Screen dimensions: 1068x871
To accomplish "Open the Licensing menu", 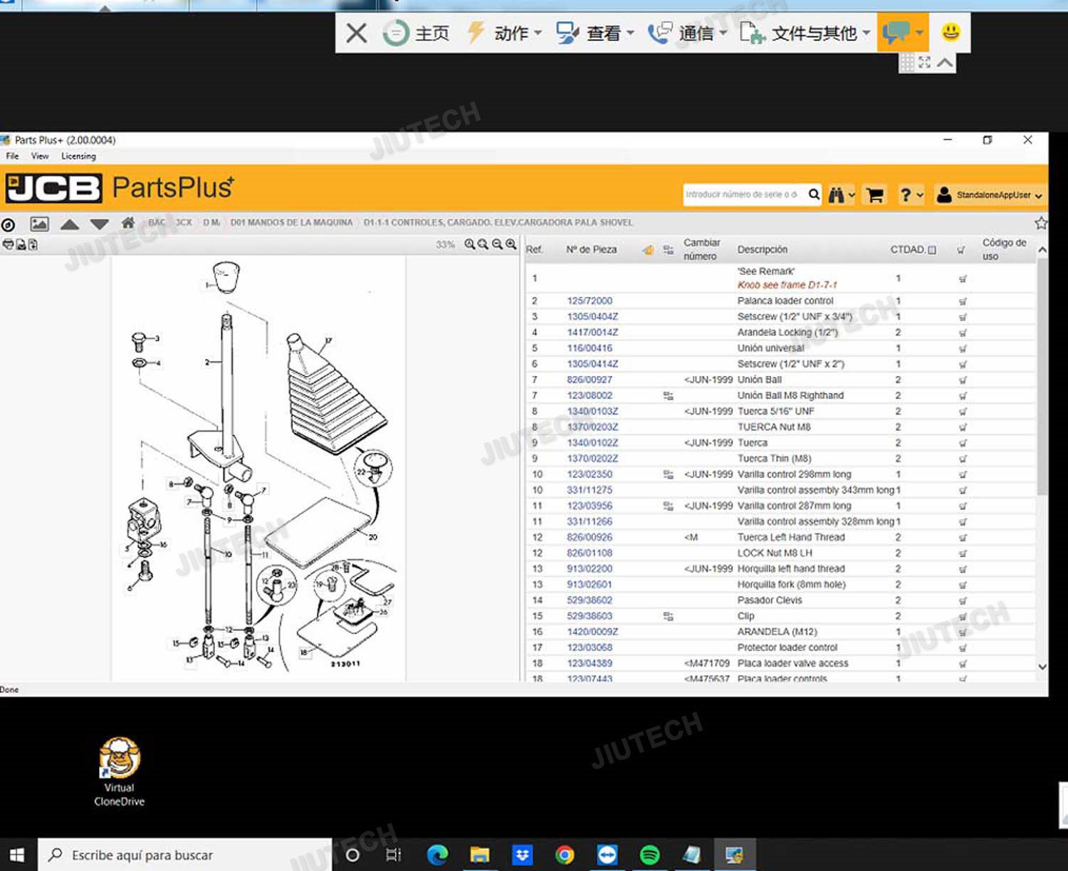I will click(x=78, y=156).
